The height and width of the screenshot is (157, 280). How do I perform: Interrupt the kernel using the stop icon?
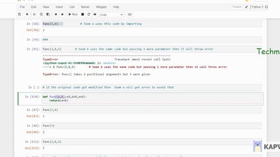pyautogui.click(x=83, y=14)
